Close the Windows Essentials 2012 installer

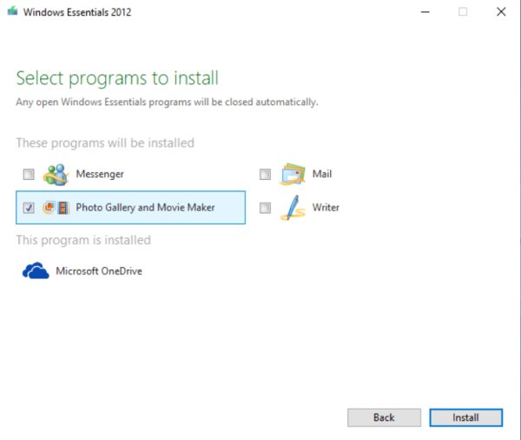pyautogui.click(x=501, y=12)
